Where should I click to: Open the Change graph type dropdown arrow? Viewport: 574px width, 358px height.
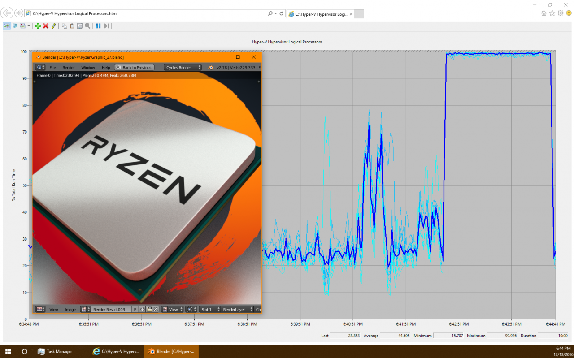pyautogui.click(x=29, y=26)
